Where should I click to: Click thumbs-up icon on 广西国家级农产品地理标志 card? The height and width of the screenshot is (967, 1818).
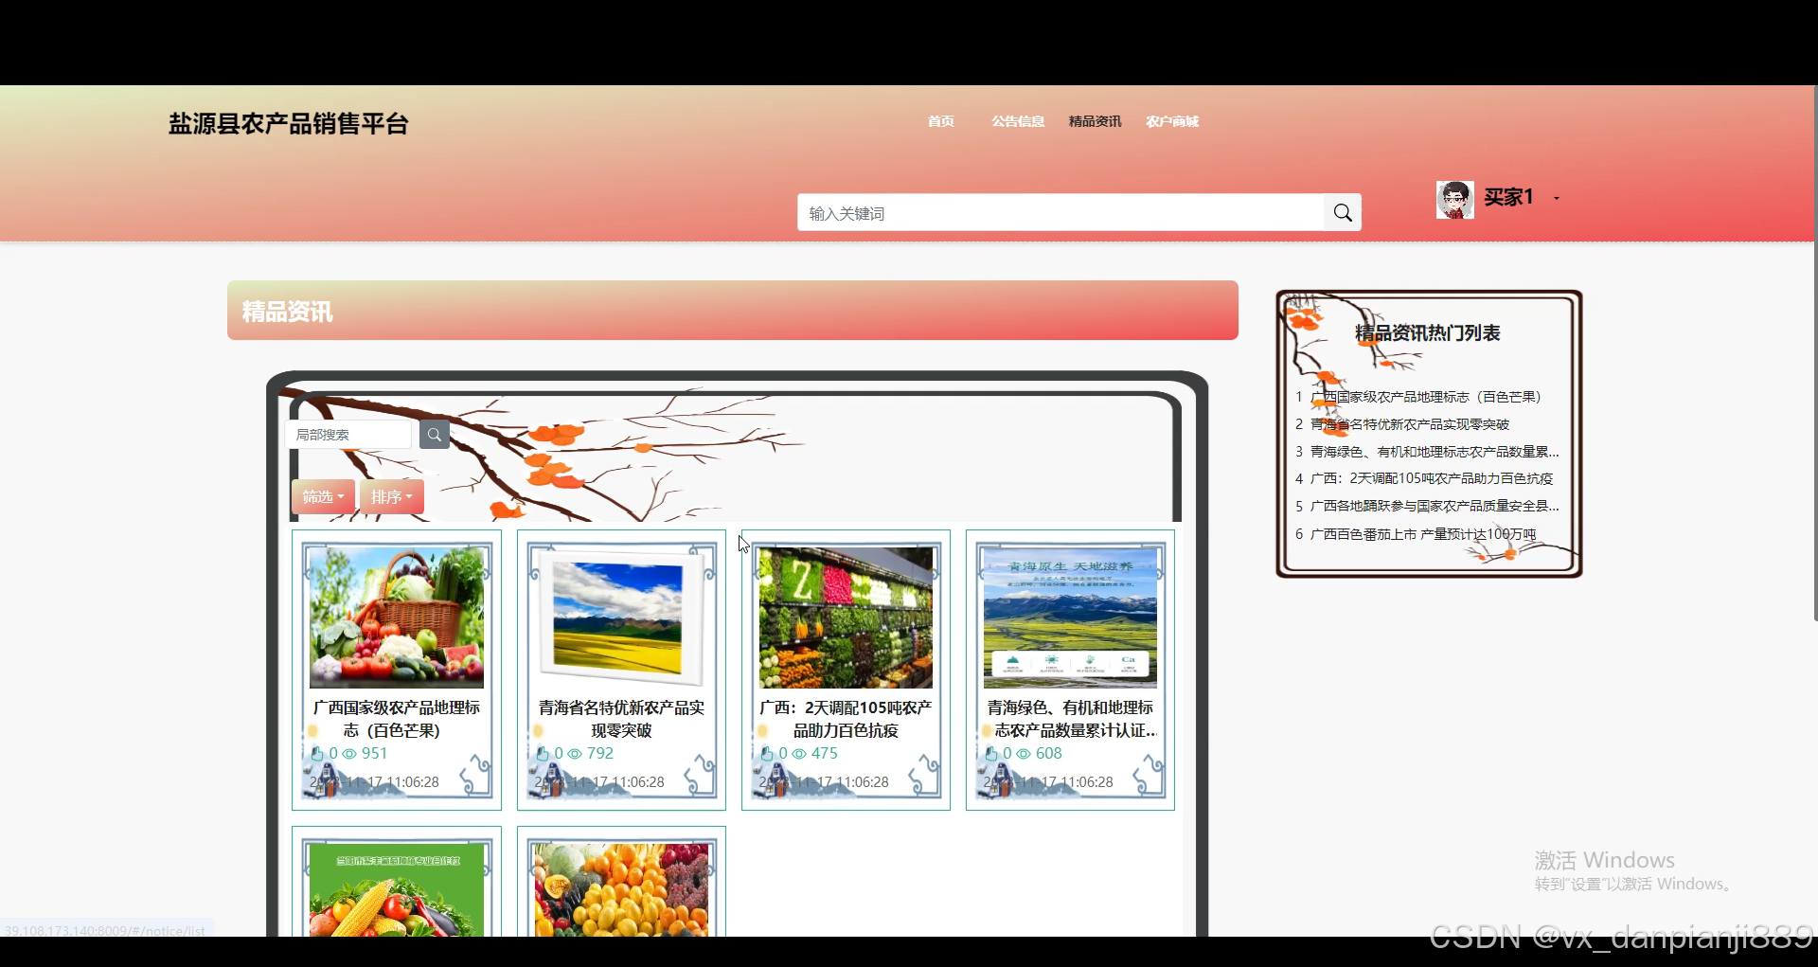point(318,754)
